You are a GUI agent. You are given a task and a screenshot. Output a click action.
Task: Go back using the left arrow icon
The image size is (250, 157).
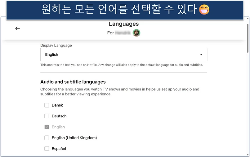click(x=18, y=28)
